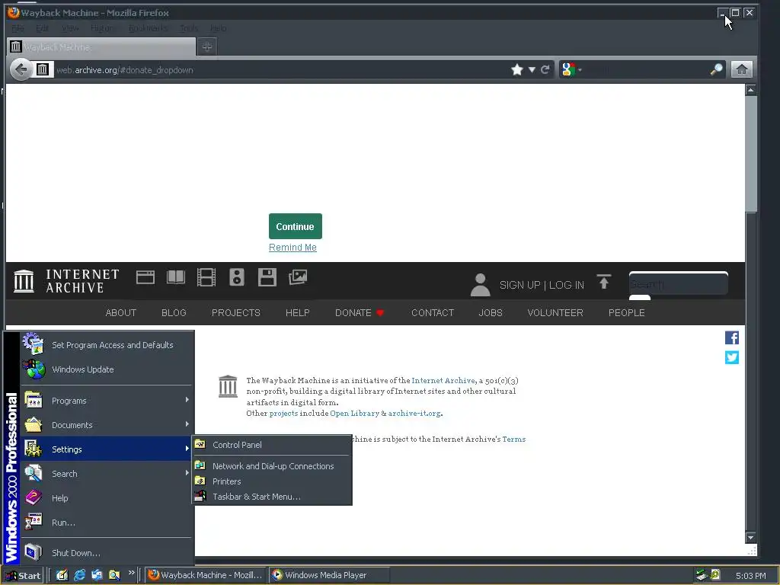Open the HELP navigation item
Screen dimensions: 780x585
pyautogui.click(x=298, y=312)
